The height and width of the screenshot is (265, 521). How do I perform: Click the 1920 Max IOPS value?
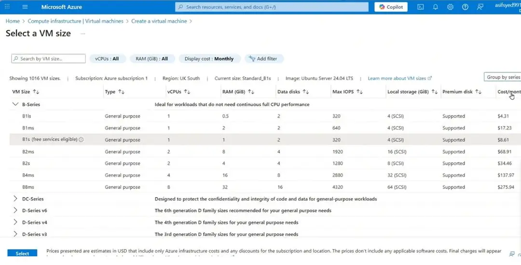(337, 152)
